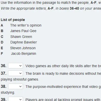Click the italic instruction 'Write the appropriate letters'
The height and width of the screenshot is (101, 101).
pyautogui.click(x=24, y=8)
